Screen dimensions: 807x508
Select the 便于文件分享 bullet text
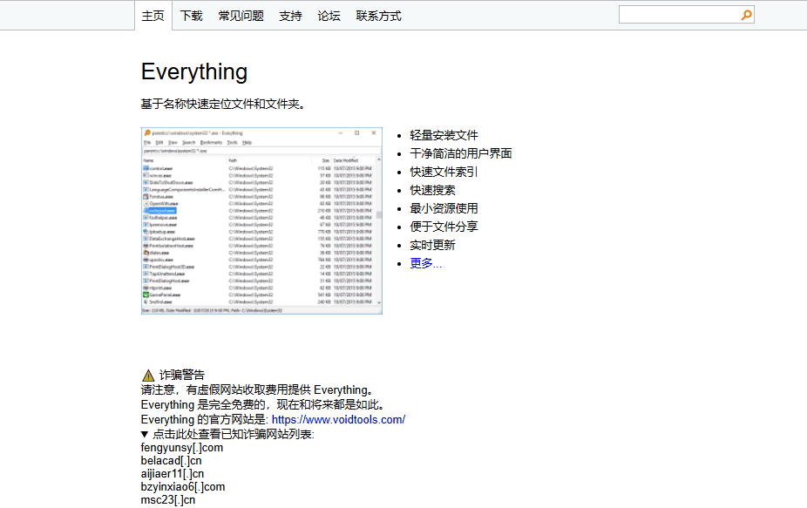click(x=444, y=227)
